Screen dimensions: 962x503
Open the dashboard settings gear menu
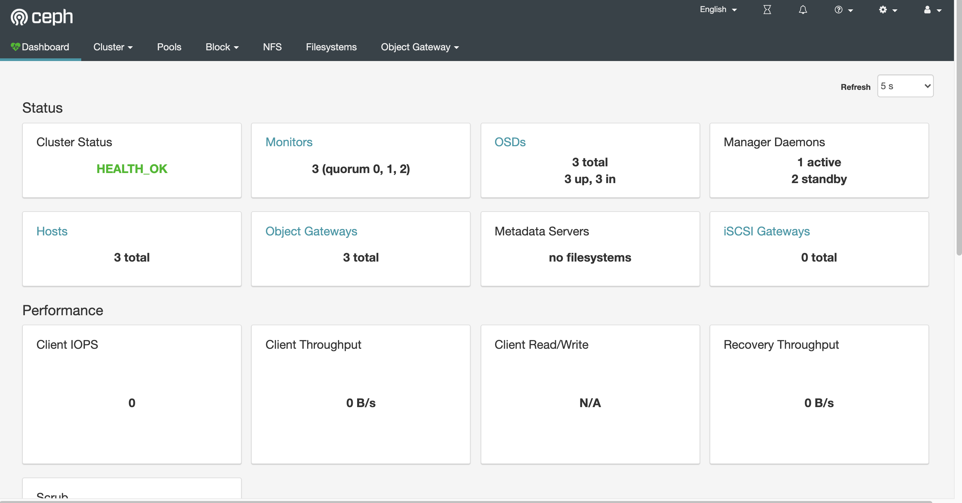click(888, 10)
